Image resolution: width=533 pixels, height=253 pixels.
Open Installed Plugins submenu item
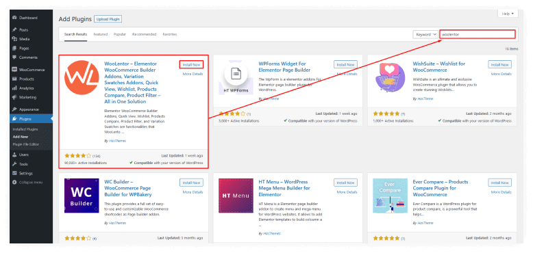[25, 129]
